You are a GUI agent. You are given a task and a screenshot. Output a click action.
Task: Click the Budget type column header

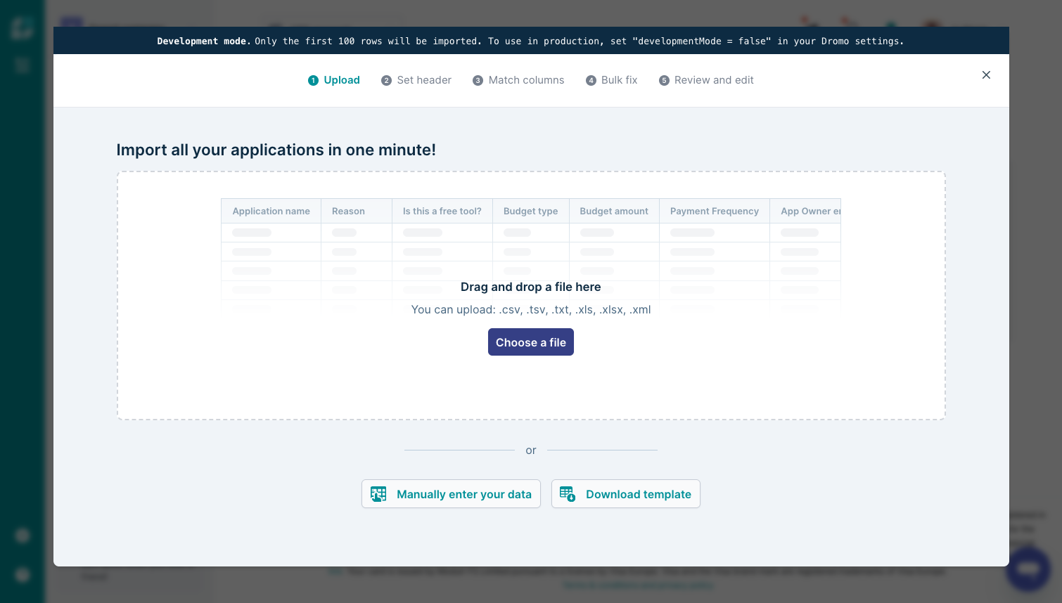[531, 211]
